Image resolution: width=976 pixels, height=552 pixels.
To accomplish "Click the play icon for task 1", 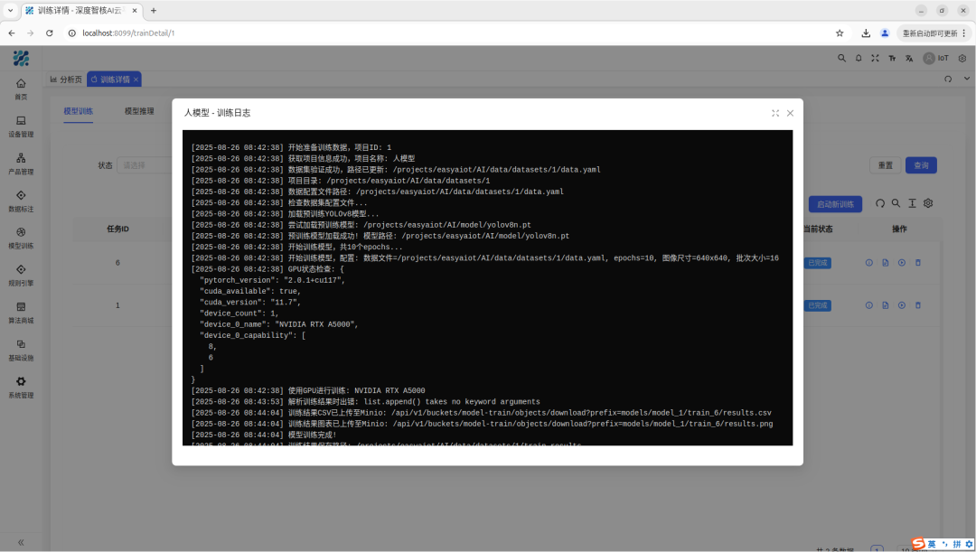I will 902,305.
